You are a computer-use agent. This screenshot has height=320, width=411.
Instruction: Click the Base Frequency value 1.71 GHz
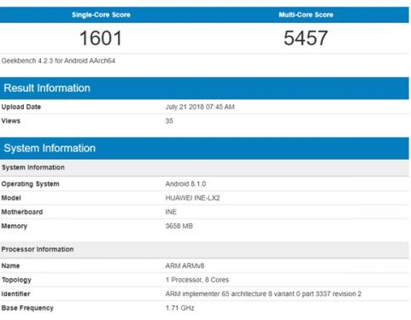tap(180, 308)
